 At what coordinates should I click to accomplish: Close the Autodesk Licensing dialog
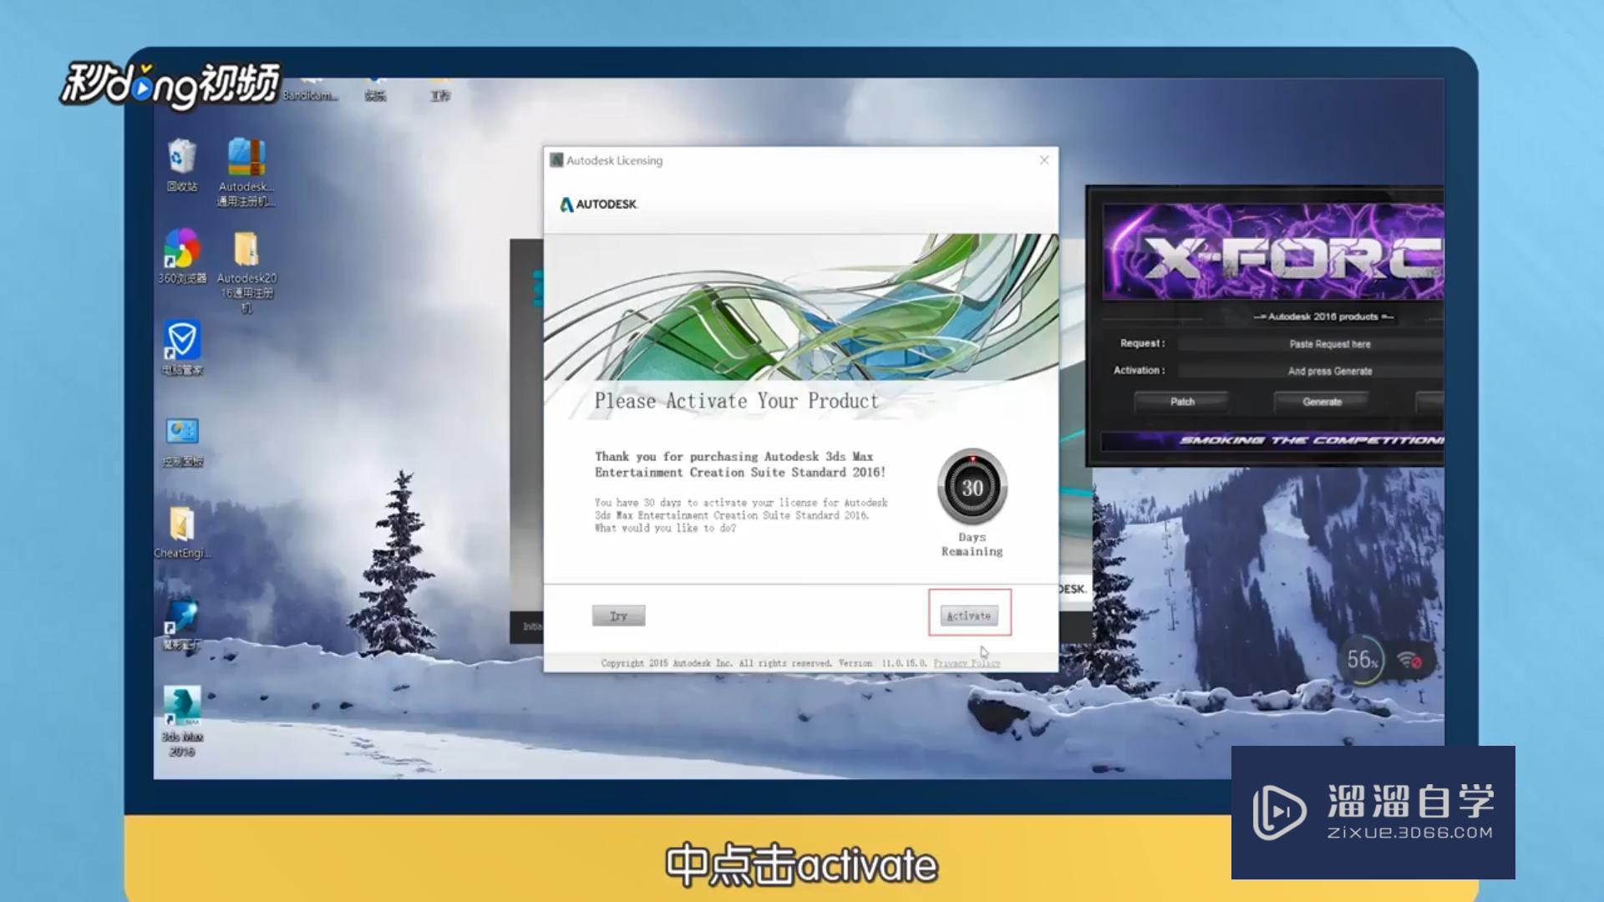(x=1044, y=160)
